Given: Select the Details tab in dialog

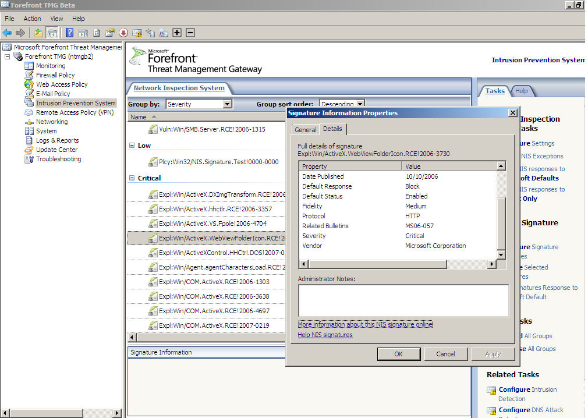Looking at the screenshot, I should pos(332,129).
